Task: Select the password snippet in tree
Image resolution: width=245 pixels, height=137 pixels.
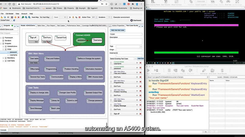Action: coord(13,52)
